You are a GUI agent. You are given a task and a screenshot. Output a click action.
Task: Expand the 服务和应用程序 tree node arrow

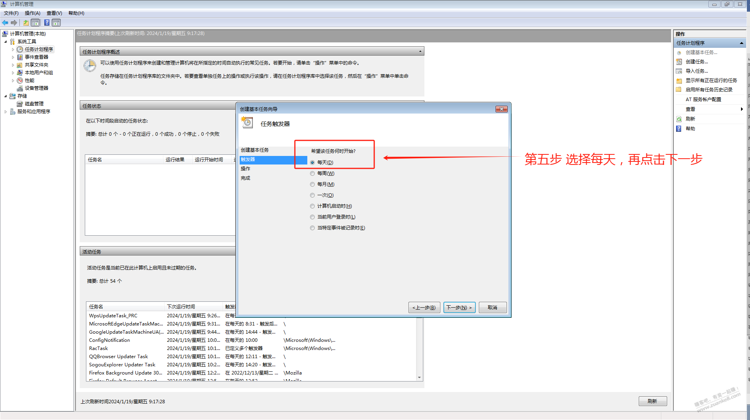5,112
